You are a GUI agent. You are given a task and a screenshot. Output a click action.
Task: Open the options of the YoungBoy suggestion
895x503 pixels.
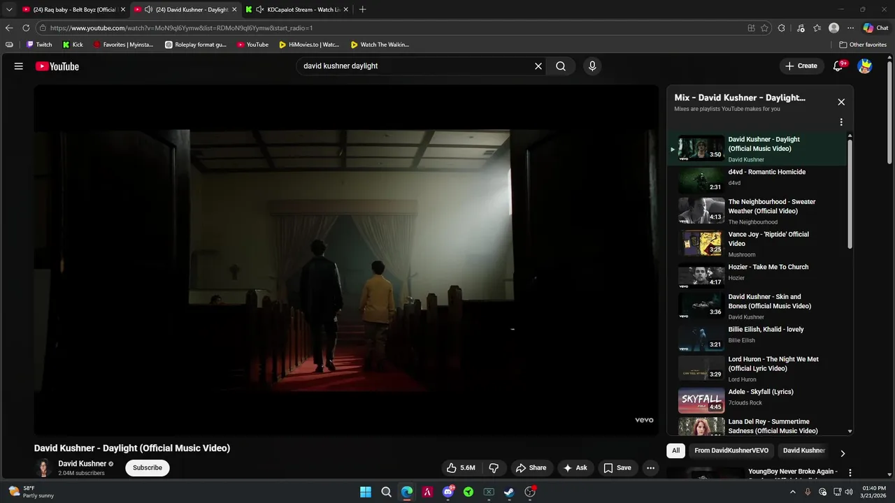pos(850,473)
